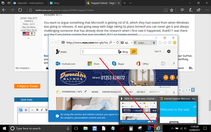The image size is (211, 132).
Task: Open Windows Start menu
Action: tap(4, 128)
